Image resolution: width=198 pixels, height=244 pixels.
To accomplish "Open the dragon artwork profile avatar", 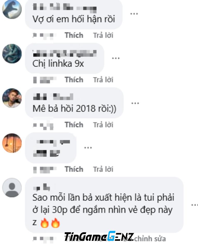I will click(x=12, y=54).
